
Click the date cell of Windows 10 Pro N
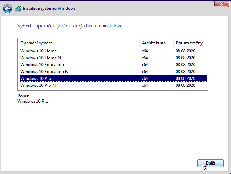click(x=185, y=85)
